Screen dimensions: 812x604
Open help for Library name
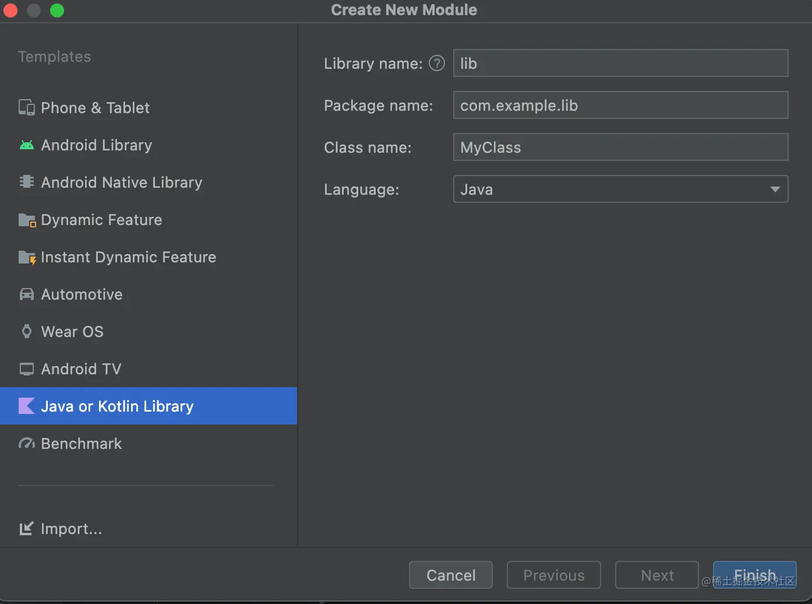pyautogui.click(x=437, y=63)
